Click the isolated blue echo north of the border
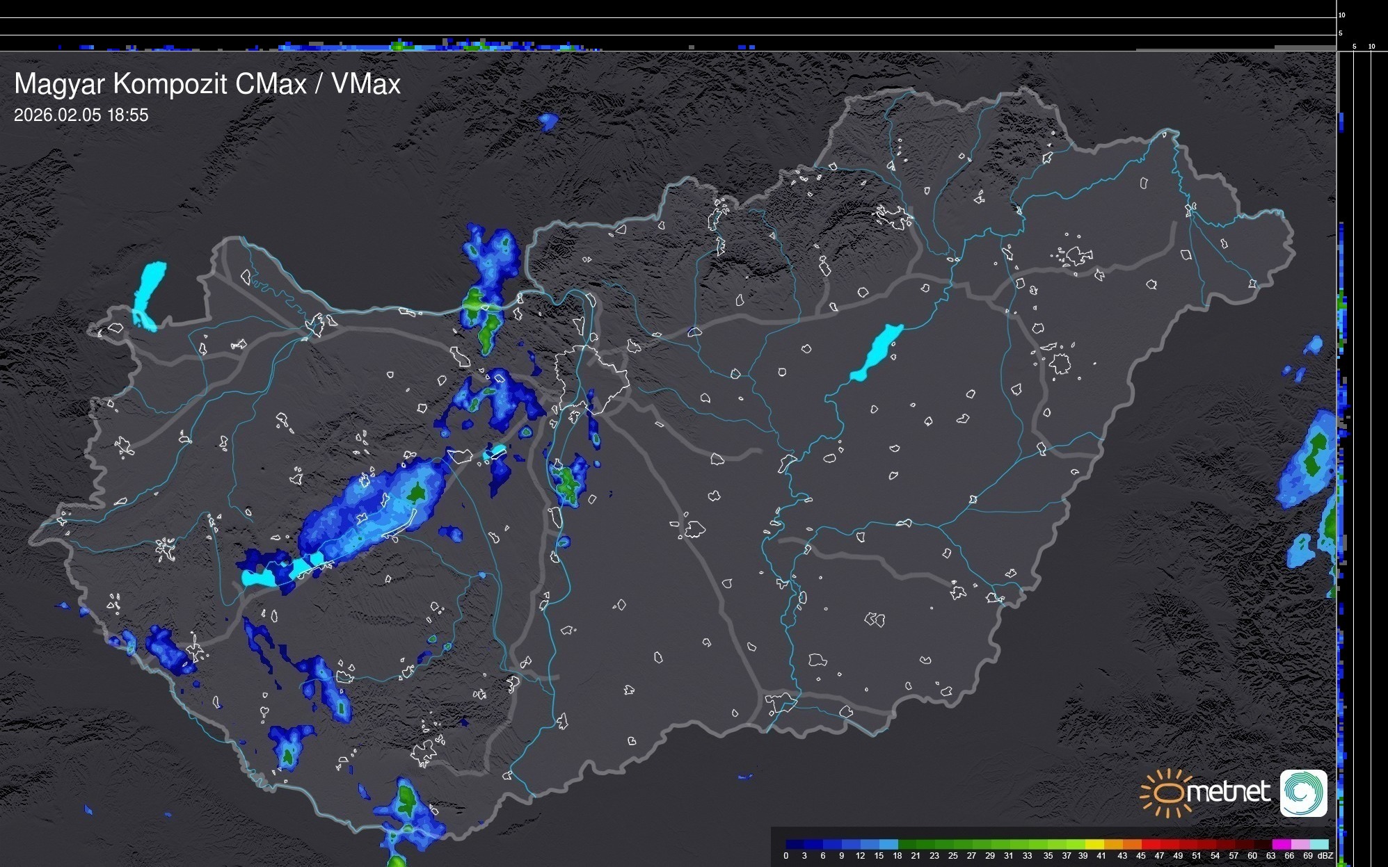 point(548,122)
